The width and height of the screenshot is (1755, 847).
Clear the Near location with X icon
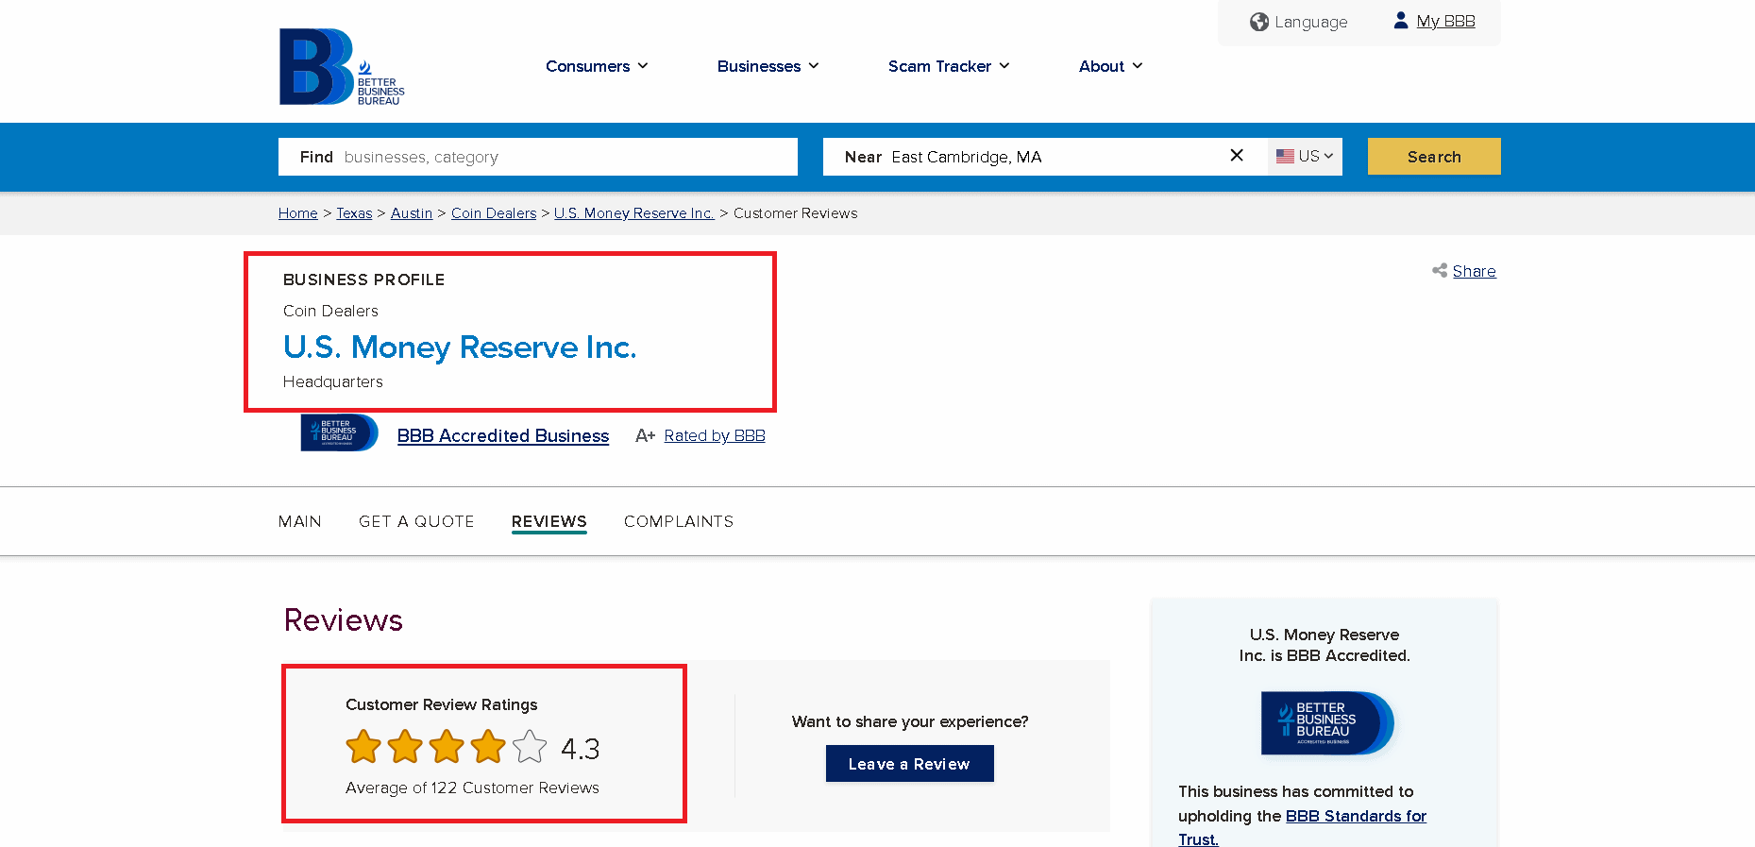[x=1237, y=155]
